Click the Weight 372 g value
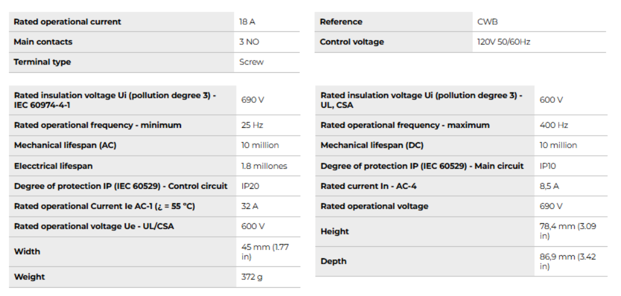The width and height of the screenshot is (621, 296). click(x=251, y=277)
